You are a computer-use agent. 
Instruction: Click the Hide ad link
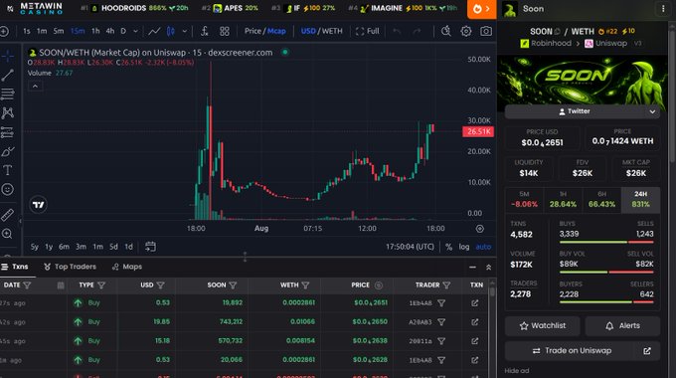pyautogui.click(x=517, y=371)
